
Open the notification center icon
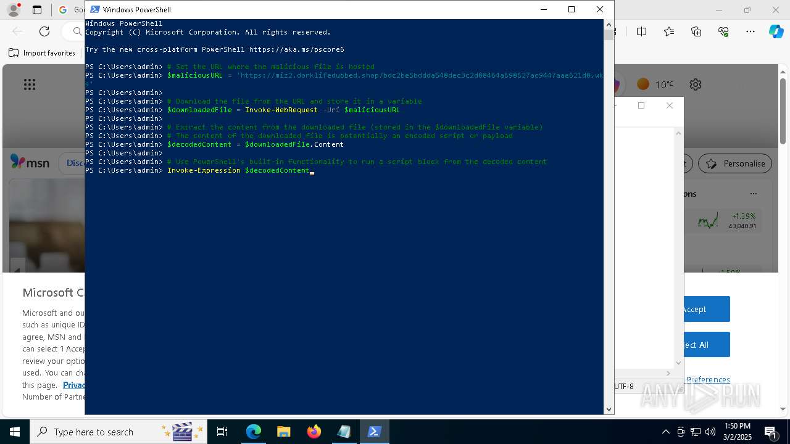[x=771, y=432]
